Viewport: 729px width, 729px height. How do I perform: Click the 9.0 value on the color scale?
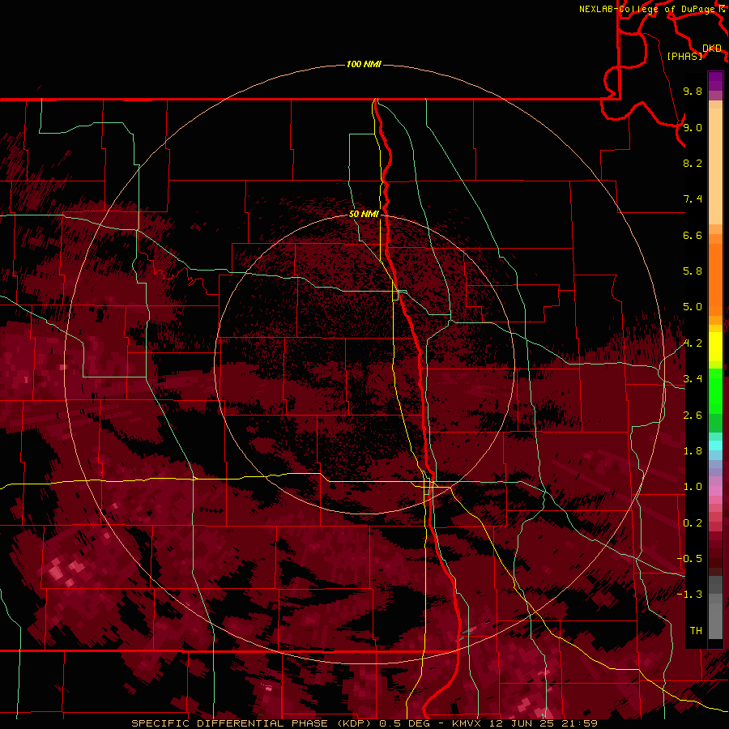click(693, 127)
